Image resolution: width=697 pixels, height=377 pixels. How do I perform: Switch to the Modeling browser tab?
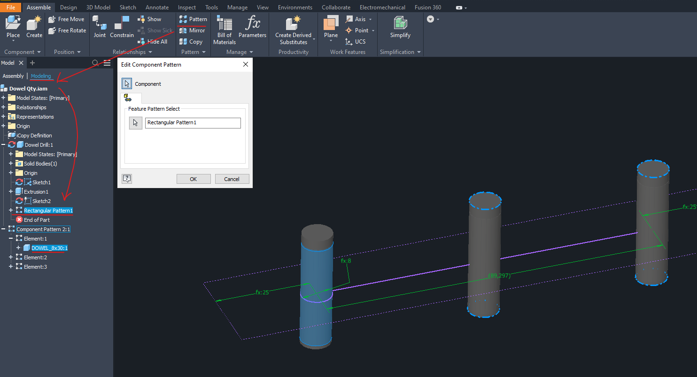point(41,75)
